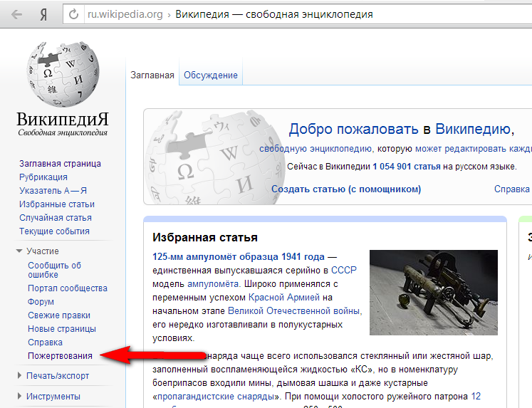The height and width of the screenshot is (408, 532).
Task: Open the 'Википедию' heading link
Action: coord(473,129)
